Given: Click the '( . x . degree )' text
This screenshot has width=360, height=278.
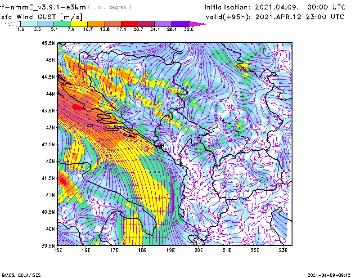Looking at the screenshot, I should [x=110, y=7].
